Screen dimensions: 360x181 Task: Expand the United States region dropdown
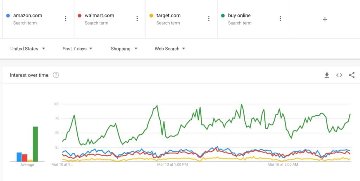28,49
